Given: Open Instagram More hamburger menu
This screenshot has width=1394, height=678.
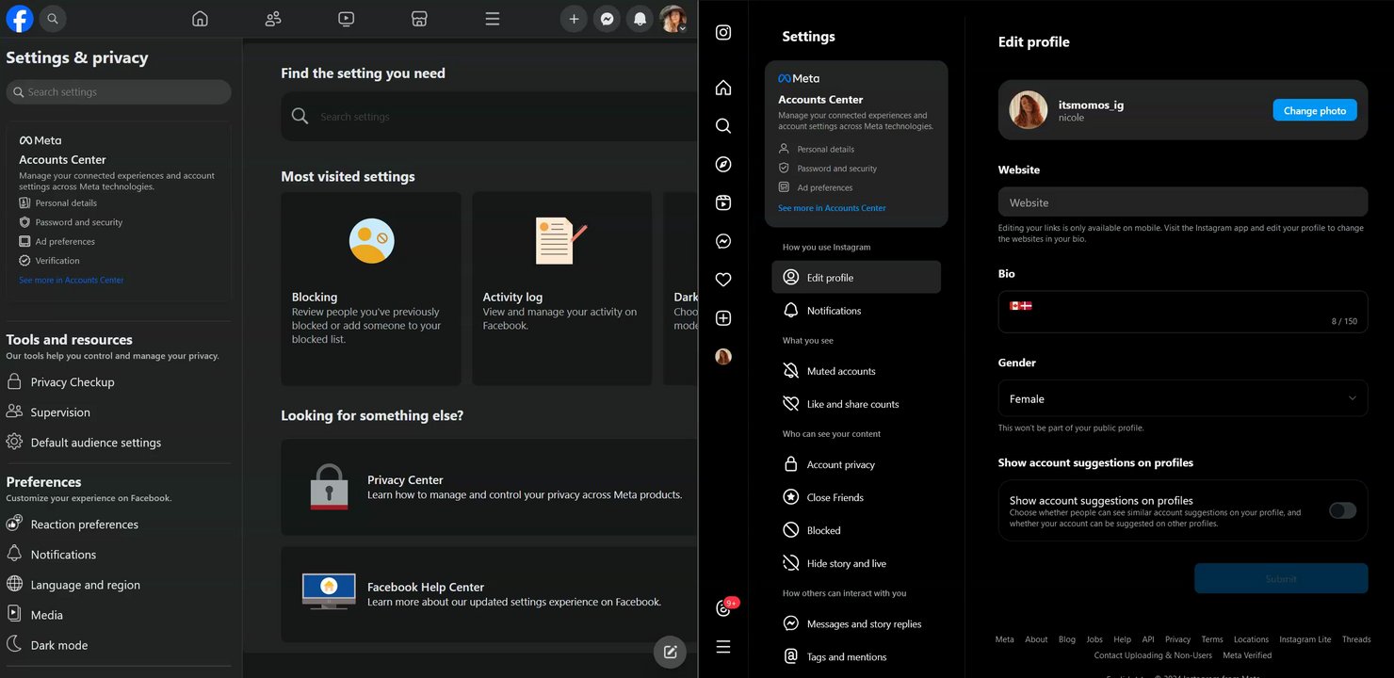Looking at the screenshot, I should click(x=723, y=647).
